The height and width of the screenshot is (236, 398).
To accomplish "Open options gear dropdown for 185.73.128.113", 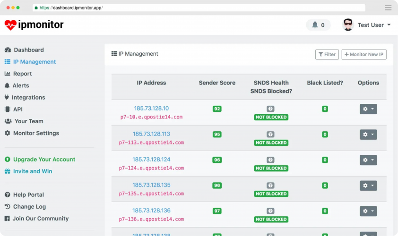I will tap(368, 135).
